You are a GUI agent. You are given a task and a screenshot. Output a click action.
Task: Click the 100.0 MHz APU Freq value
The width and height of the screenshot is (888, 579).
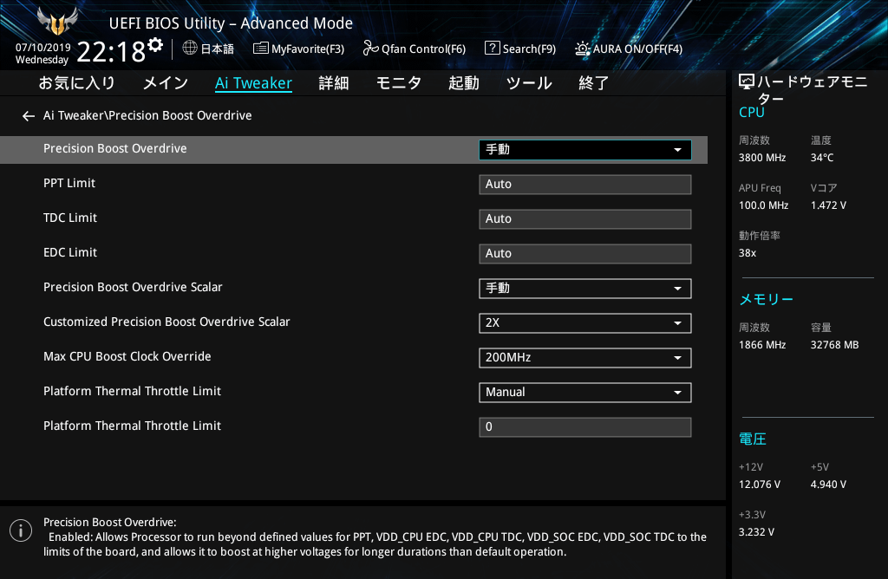[763, 205]
